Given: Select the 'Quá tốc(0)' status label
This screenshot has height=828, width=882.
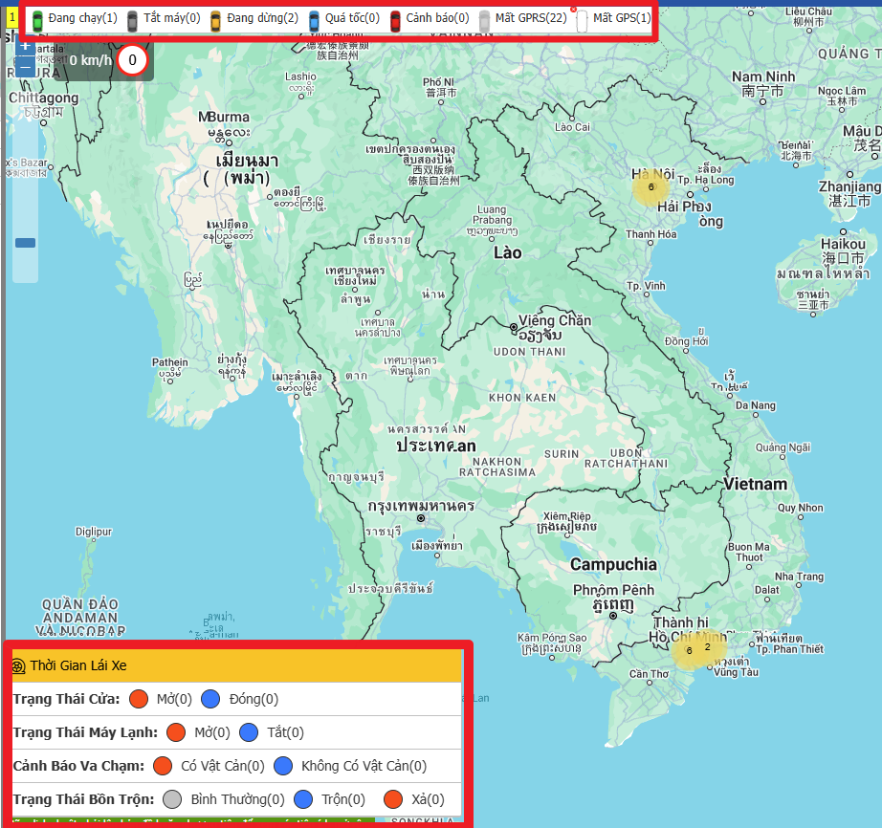Looking at the screenshot, I should pos(352,18).
